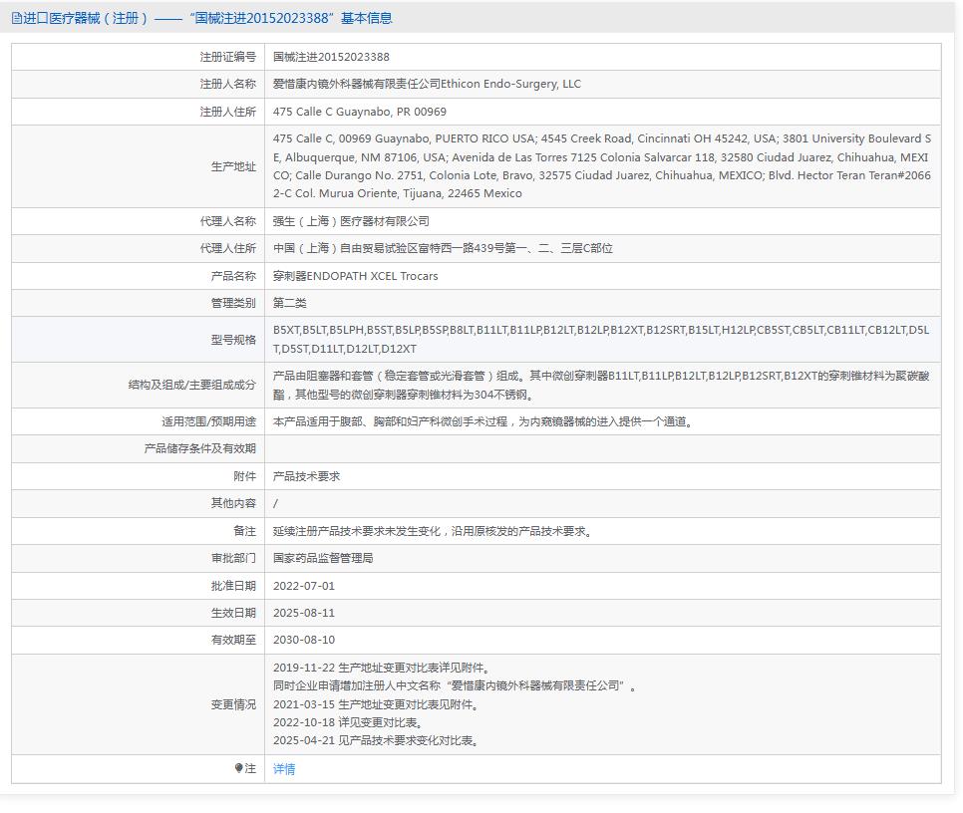Click the slash value in 其他内容 row

(275, 503)
